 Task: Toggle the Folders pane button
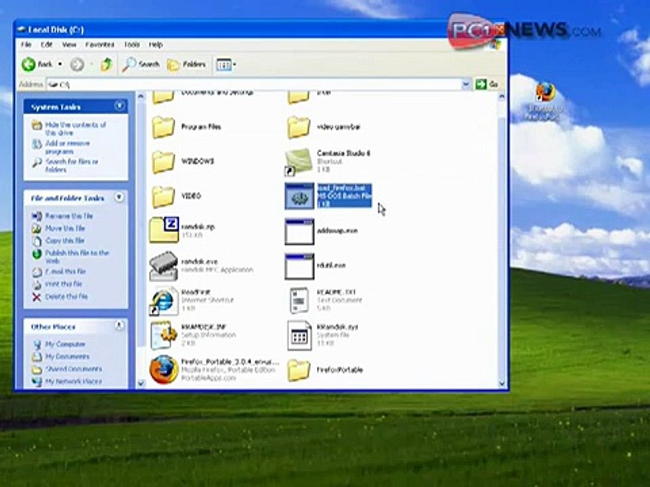(x=186, y=65)
